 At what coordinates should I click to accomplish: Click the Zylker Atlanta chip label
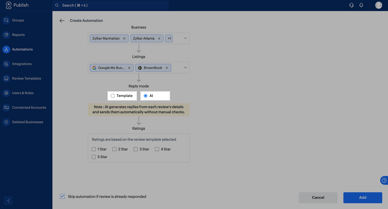click(x=144, y=39)
